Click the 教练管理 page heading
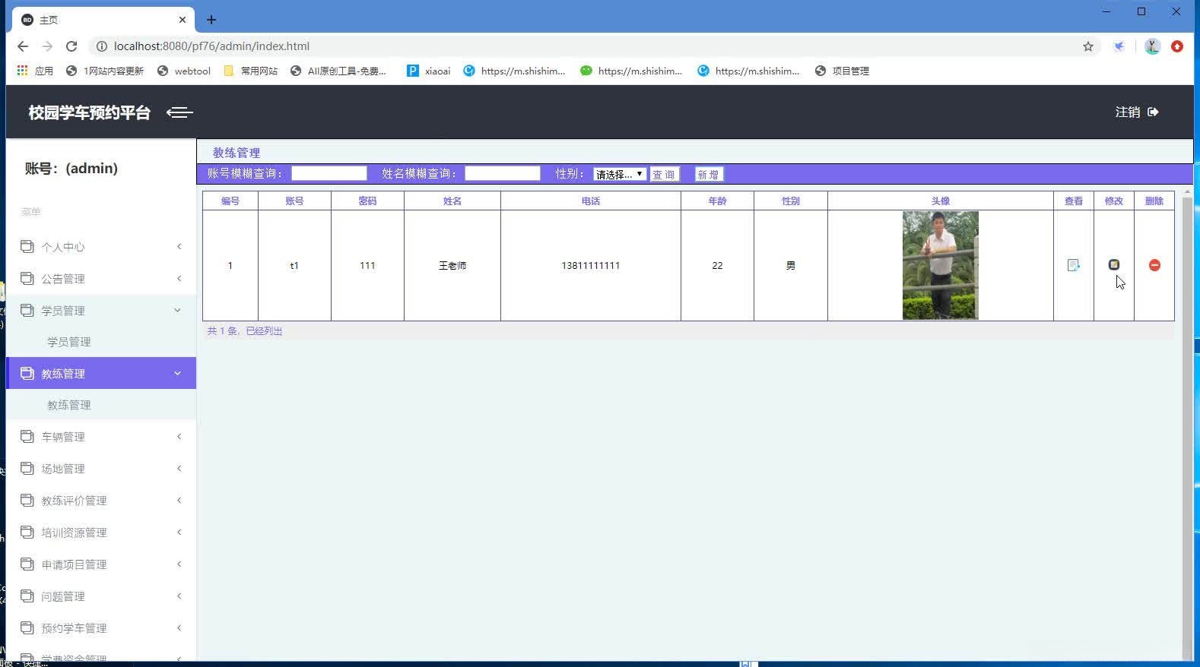The width and height of the screenshot is (1200, 667). [237, 153]
